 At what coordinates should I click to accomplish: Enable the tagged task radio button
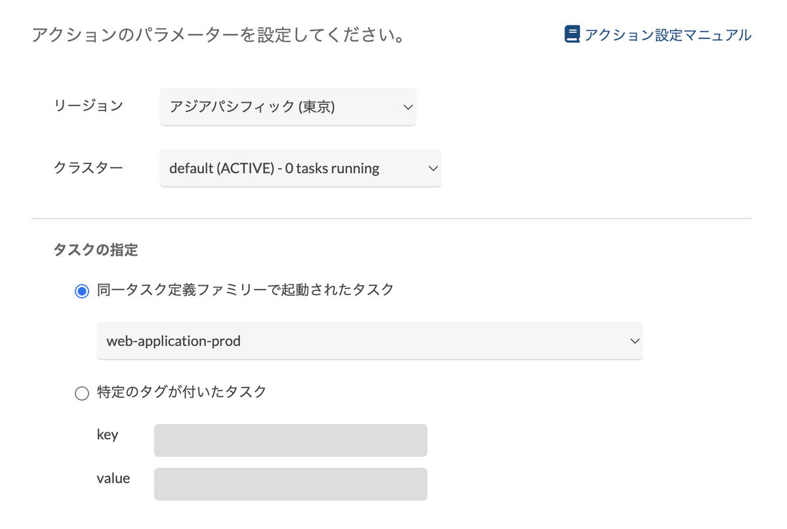pyautogui.click(x=81, y=393)
